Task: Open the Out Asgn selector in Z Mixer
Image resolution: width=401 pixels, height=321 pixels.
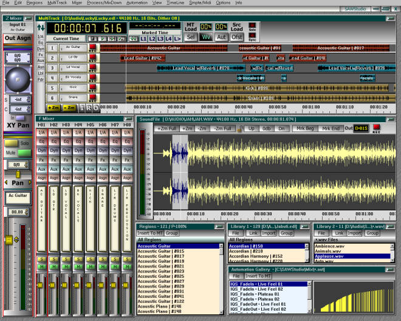Action: [x=18, y=38]
